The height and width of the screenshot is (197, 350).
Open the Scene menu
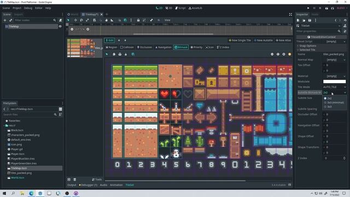(6, 8)
